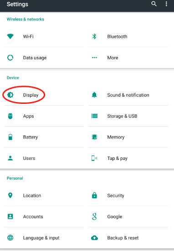This screenshot has height=251, width=174.
Task: Open Bluetooth settings label
Action: point(117,36)
